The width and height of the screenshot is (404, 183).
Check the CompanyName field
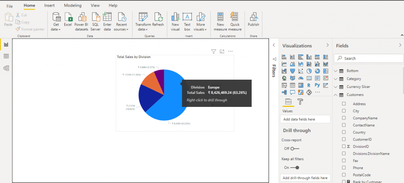coord(344,118)
